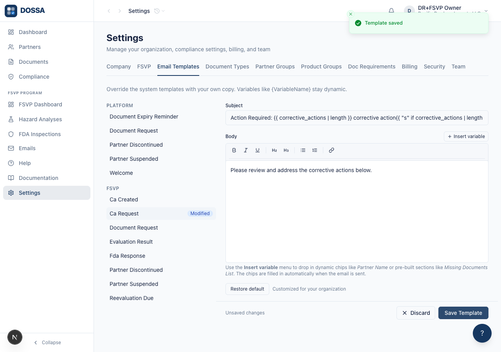This screenshot has width=501, height=352.
Task: Click the round N badge icon
Action: point(15,337)
